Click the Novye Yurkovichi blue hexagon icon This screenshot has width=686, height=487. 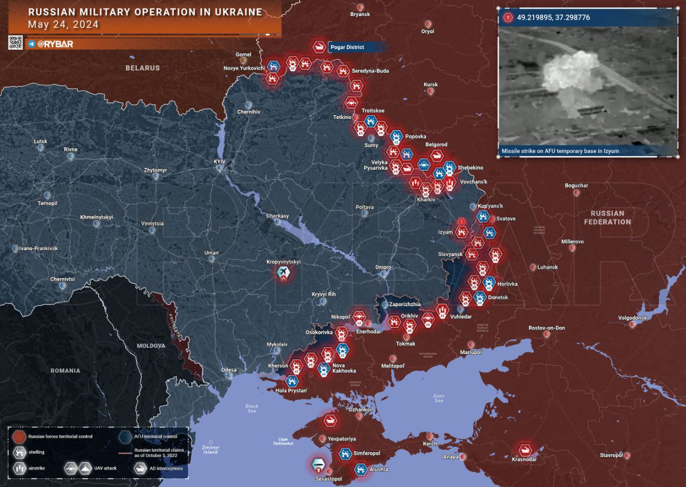pos(274,66)
